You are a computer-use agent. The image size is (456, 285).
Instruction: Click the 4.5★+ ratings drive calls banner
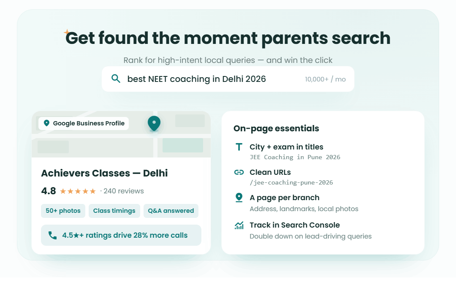[x=121, y=235]
